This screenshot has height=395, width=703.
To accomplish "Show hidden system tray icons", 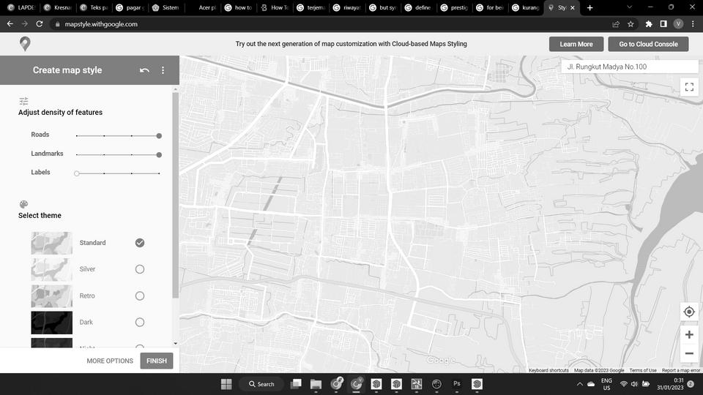I will (x=580, y=384).
